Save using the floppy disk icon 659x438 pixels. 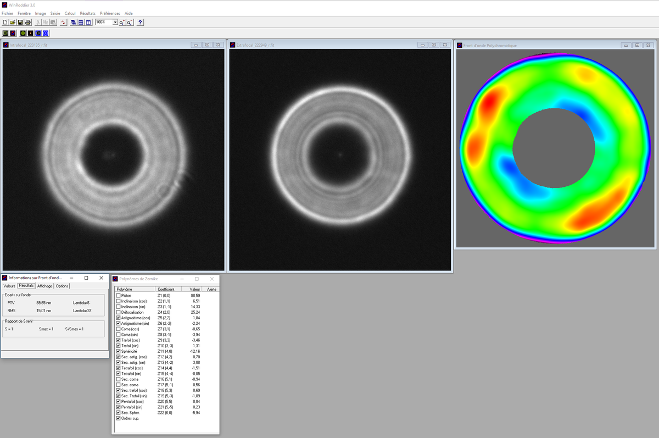pos(20,22)
